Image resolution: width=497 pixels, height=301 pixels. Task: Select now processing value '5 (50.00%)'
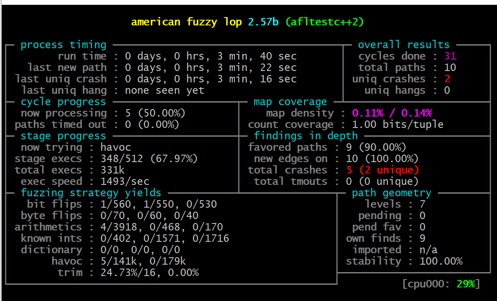point(155,113)
